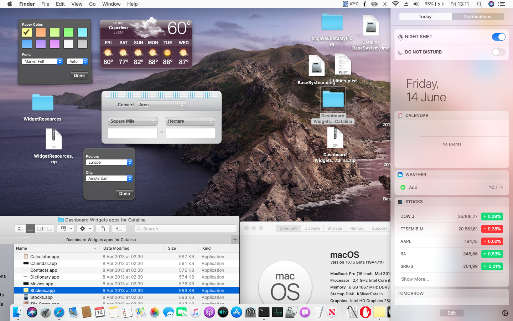The image size is (513, 321).
Task: Click the Finder Share toolbar button
Action: (x=103, y=229)
